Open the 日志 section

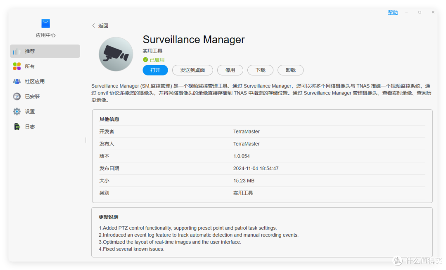[x=45, y=127]
